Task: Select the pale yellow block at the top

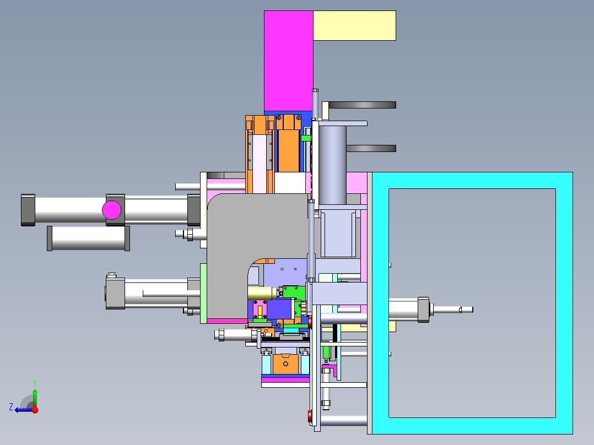Action: click(x=355, y=25)
